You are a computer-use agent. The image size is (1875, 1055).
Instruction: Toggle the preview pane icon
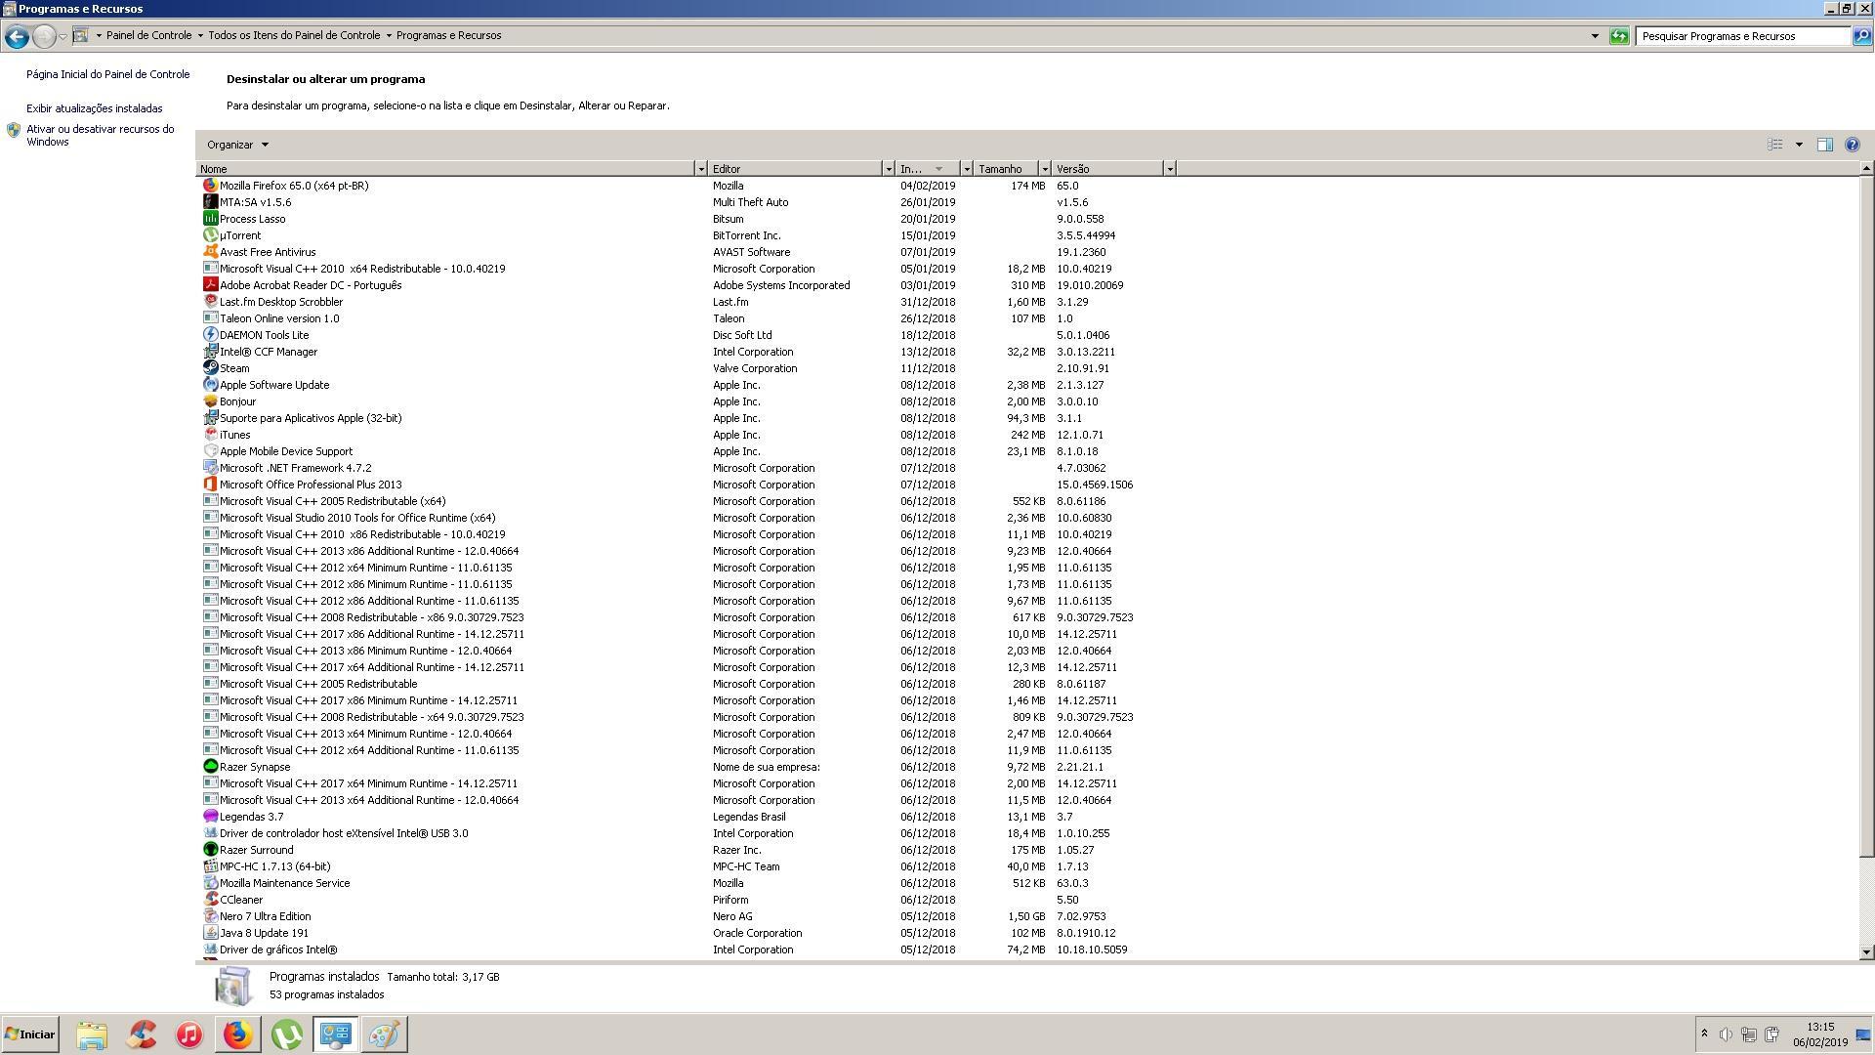1824,145
